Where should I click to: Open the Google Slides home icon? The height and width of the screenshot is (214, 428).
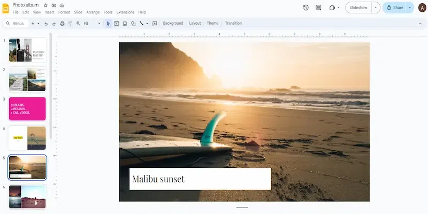tap(5, 9)
